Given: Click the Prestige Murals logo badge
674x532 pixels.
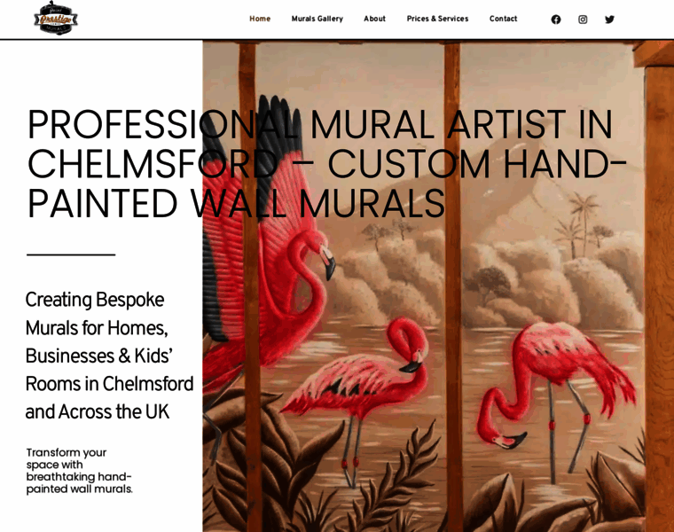Looking at the screenshot, I should [56, 18].
